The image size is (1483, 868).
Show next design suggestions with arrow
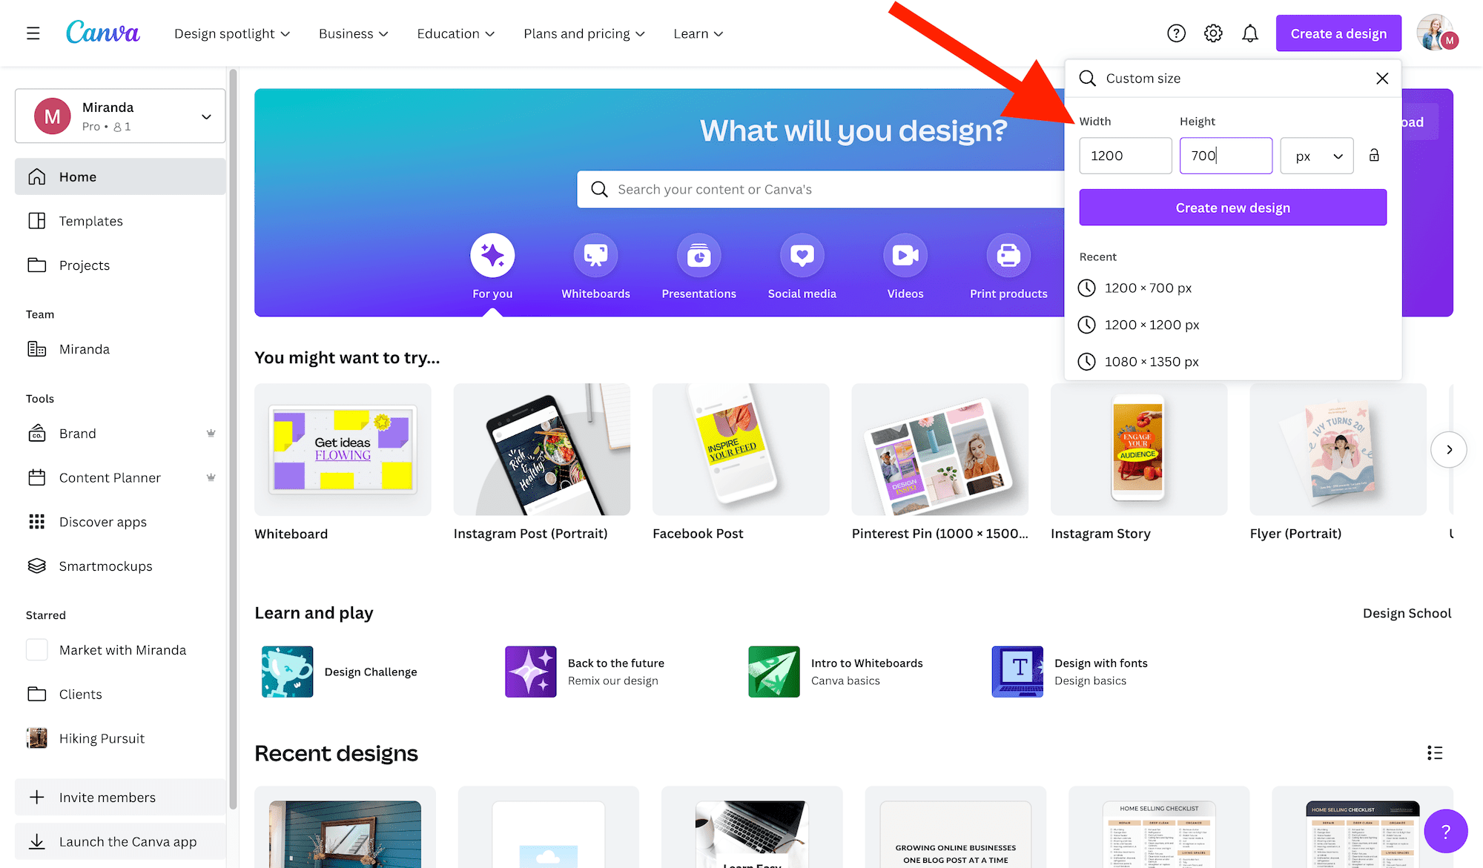[1449, 450]
